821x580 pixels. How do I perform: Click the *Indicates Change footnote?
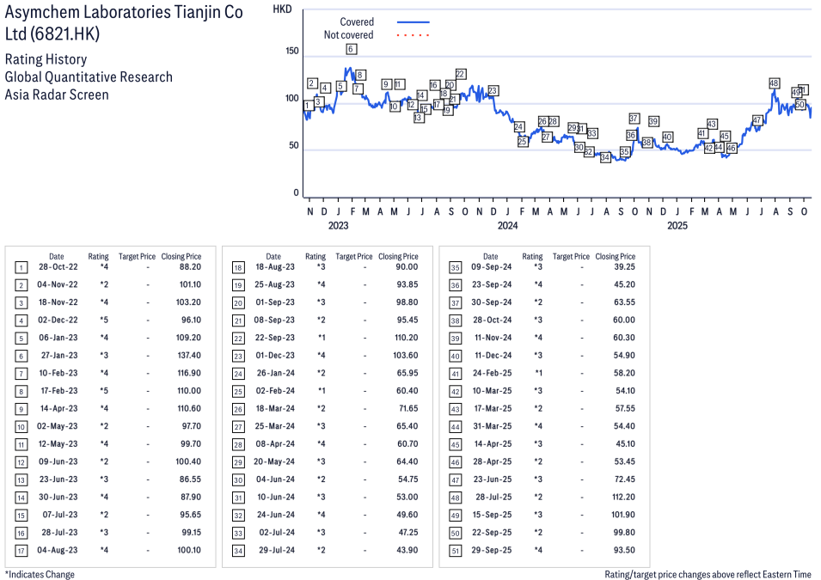40,574
